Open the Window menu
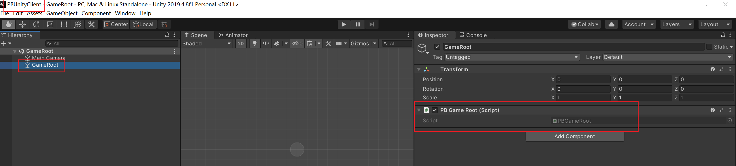 (125, 13)
